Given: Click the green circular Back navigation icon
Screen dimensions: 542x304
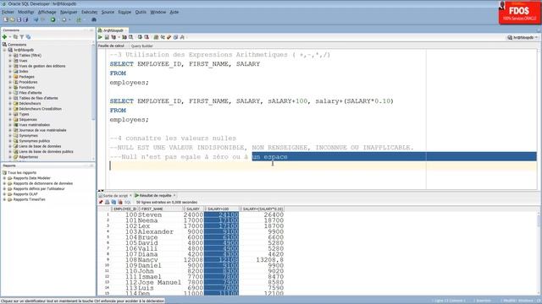Looking at the screenshot, I should pyautogui.click(x=53, y=19).
